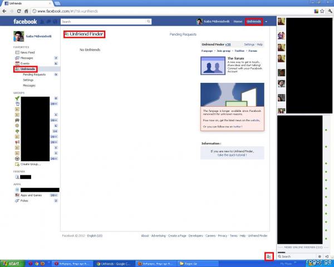The height and width of the screenshot is (267, 334).
Task: Open Privacy in the footer
Action: [x=223, y=236]
